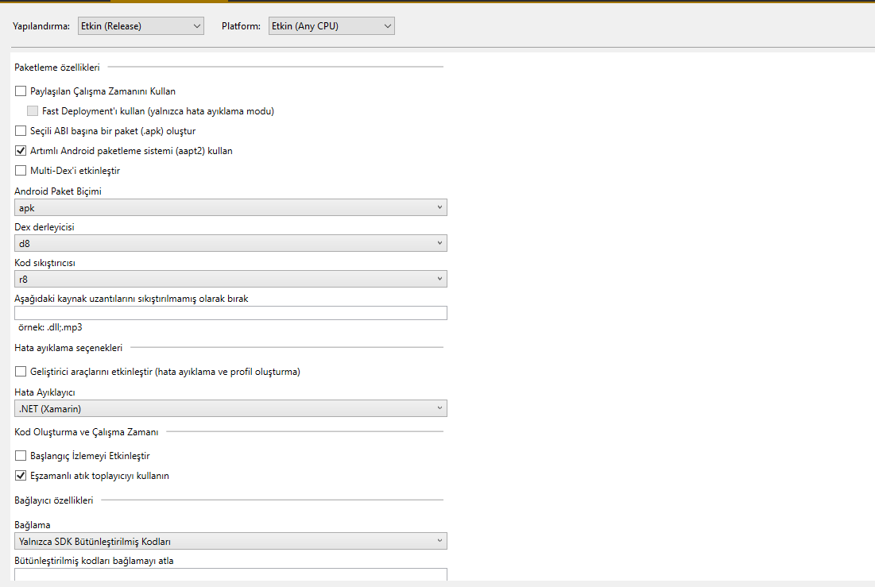Enable the Paylaşılan Çalışma Zamanını Kullan checkbox
875x587 pixels.
coord(20,91)
